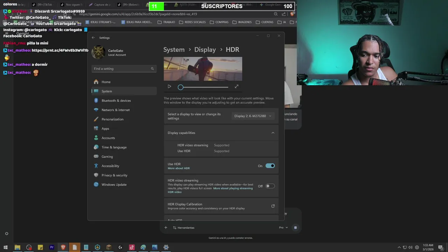Enable the HDR video streaming toggle
The height and width of the screenshot is (252, 448).
(x=270, y=186)
